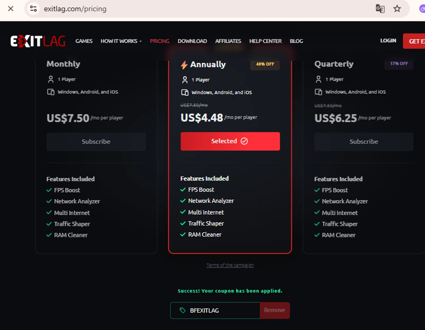This screenshot has width=425, height=330.
Task: Open the Blog page
Action: click(296, 41)
